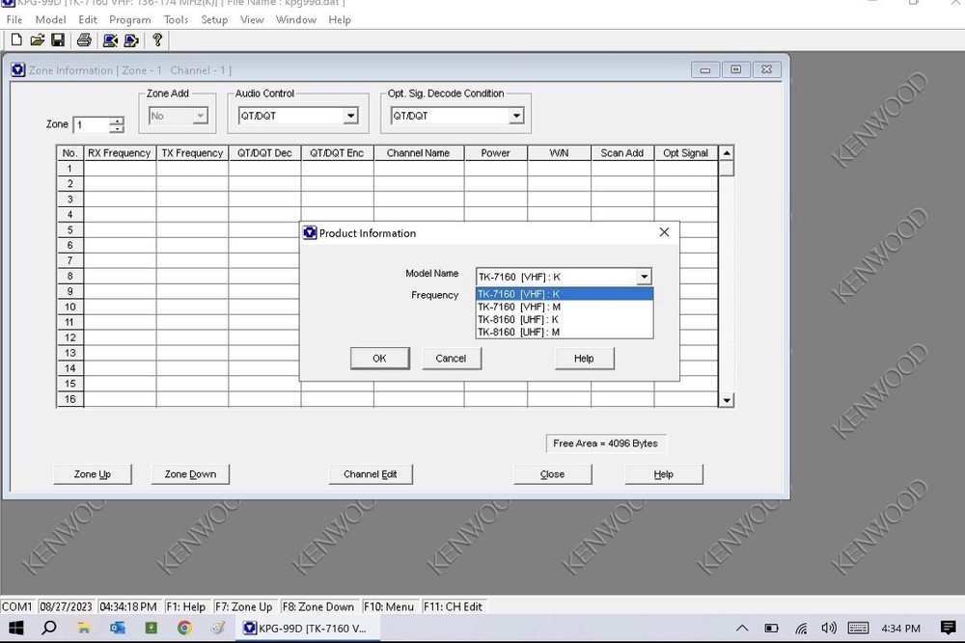Image resolution: width=965 pixels, height=643 pixels.
Task: Read data from the radio
Action: [x=111, y=40]
